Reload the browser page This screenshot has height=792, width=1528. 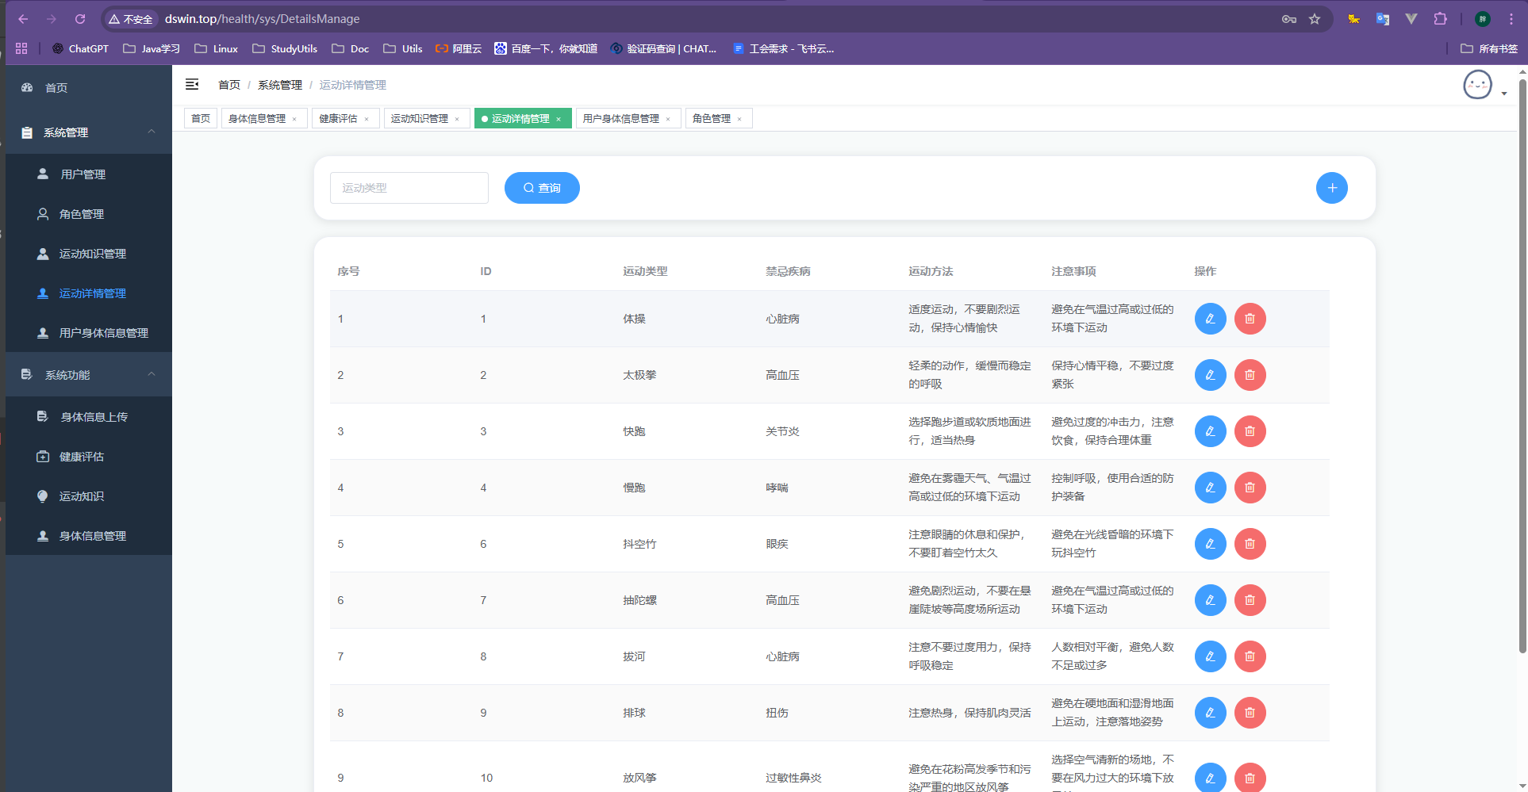80,19
